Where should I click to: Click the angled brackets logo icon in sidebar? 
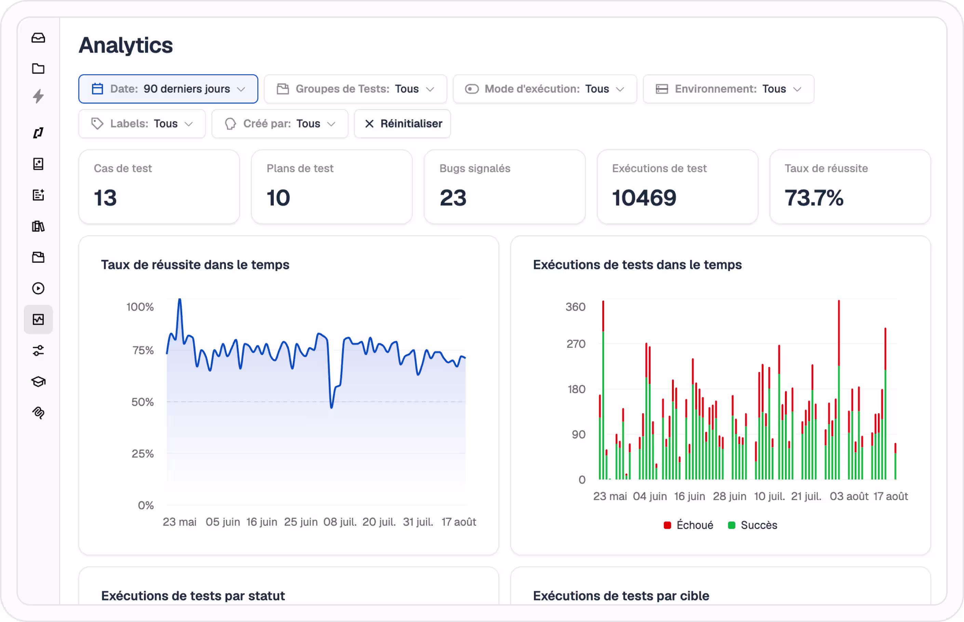(38, 133)
